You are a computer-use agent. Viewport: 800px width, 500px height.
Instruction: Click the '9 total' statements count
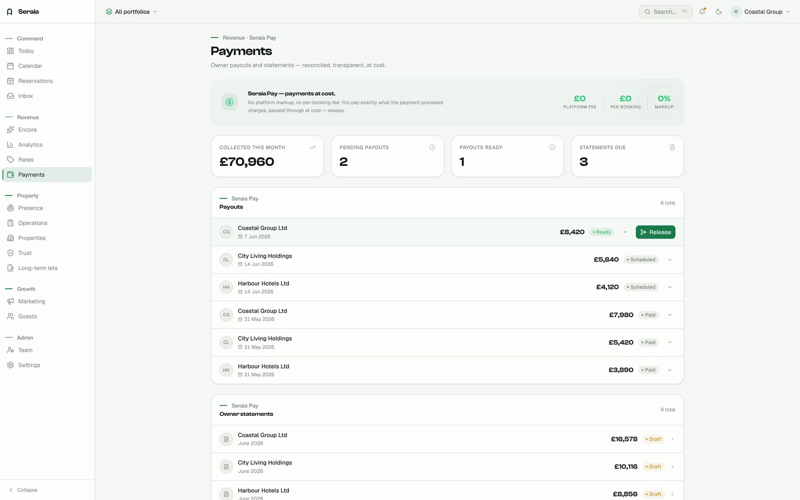click(667, 409)
